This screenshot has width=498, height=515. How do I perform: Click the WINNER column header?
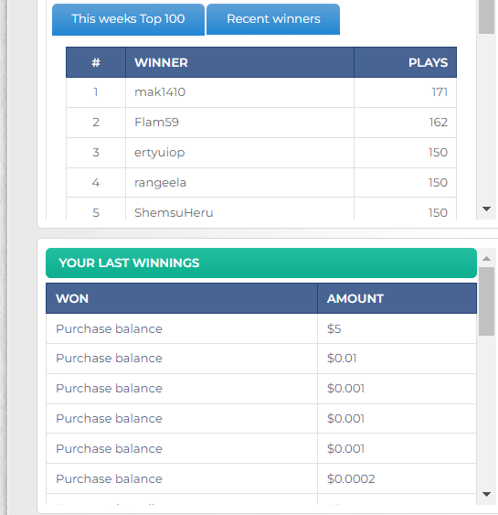coord(239,62)
